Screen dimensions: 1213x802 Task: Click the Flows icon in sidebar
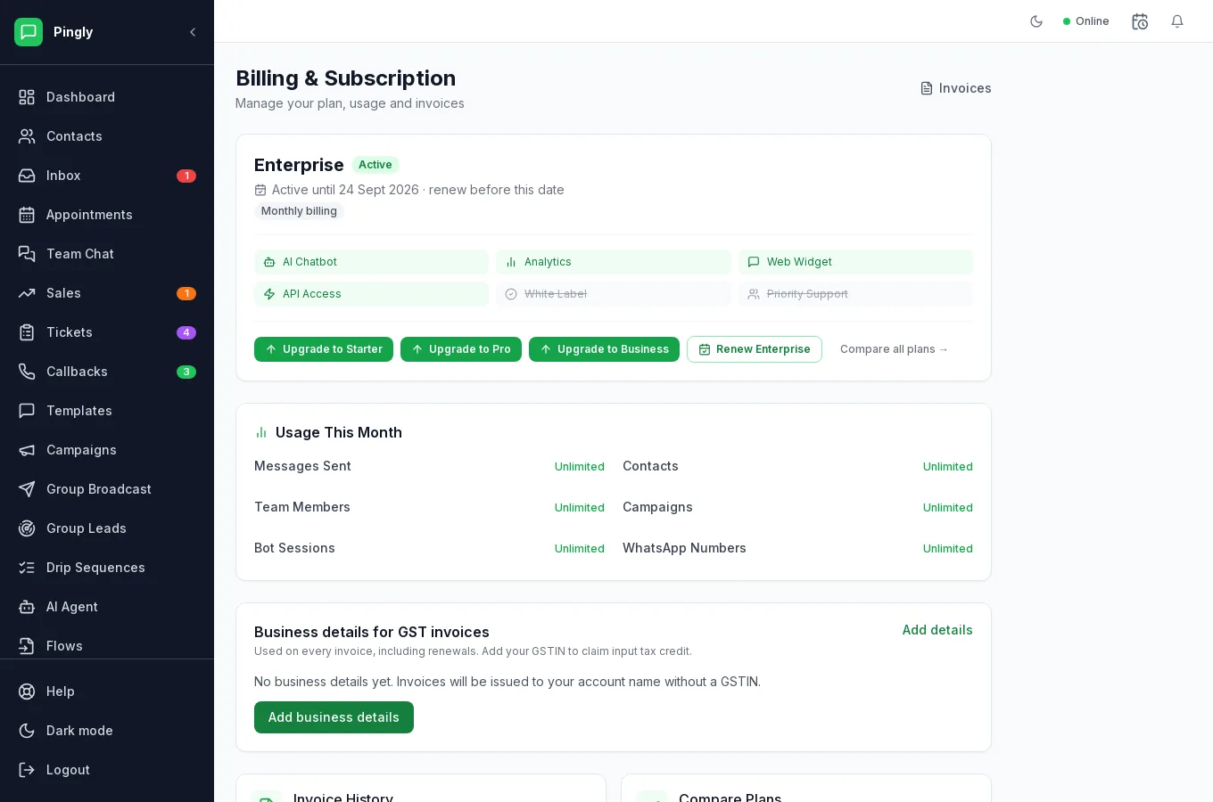coord(27,646)
